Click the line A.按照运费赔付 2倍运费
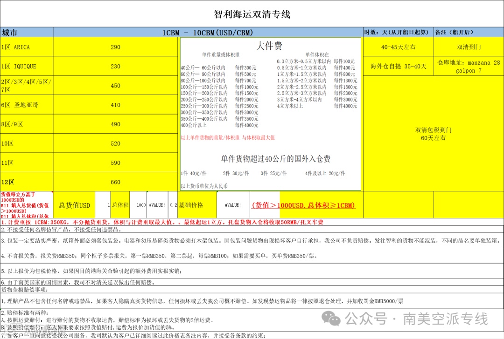The height and width of the screenshot is (339, 504). 107,320
